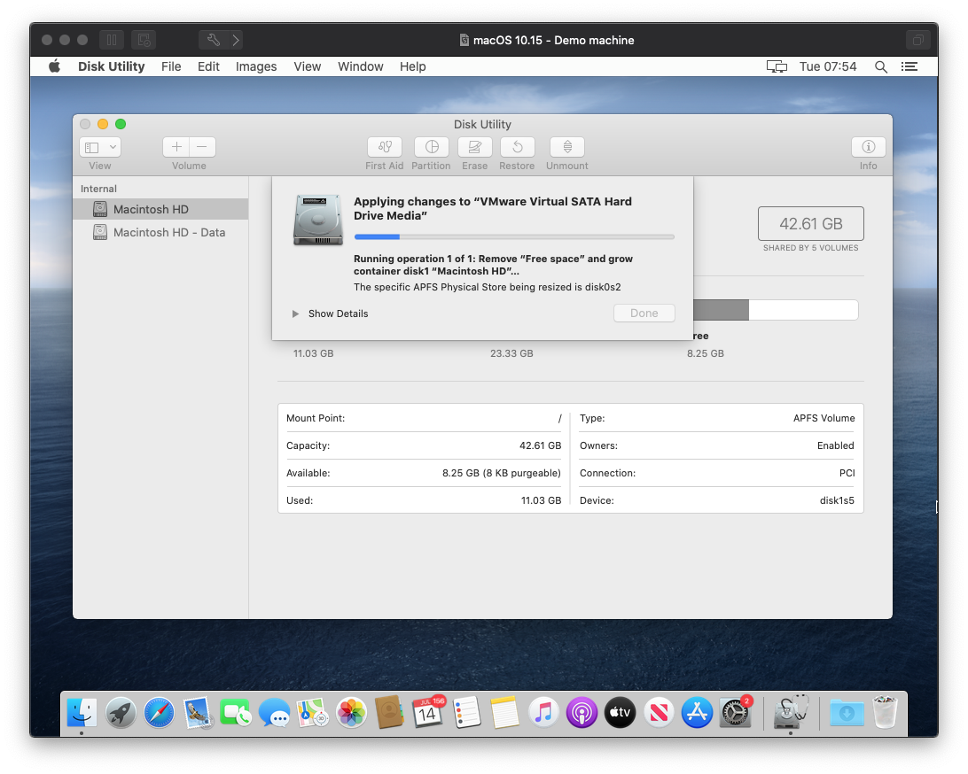
Task: Add a new volume with plus button
Action: (176, 147)
